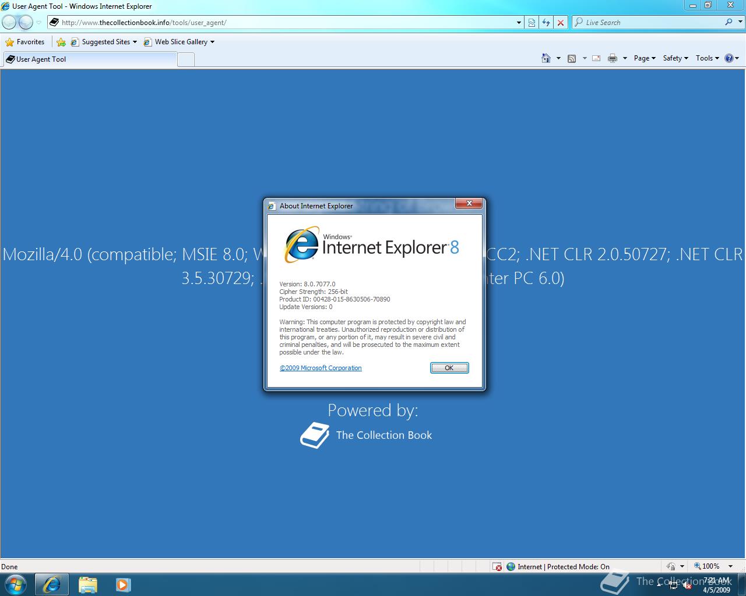This screenshot has height=596, width=746.
Task: Open the Page menu
Action: pos(645,58)
